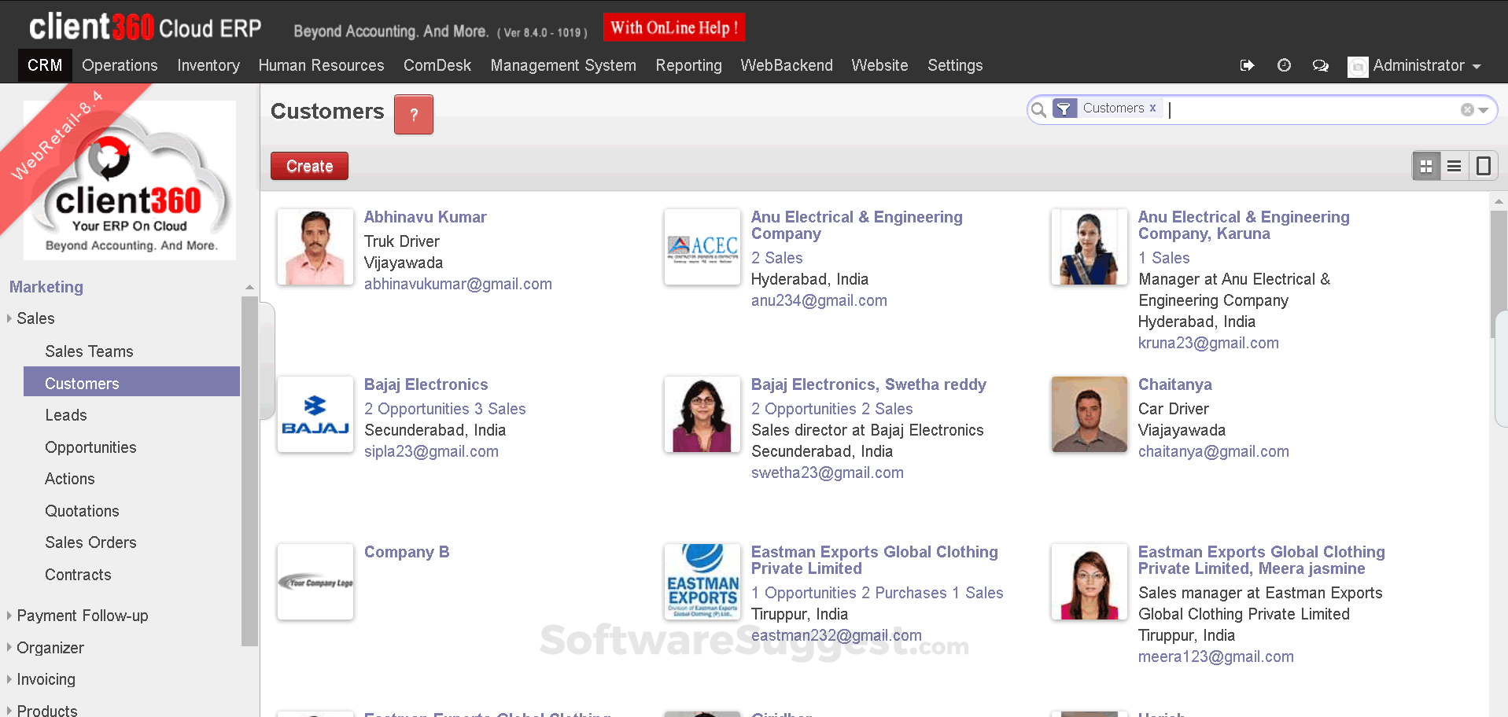Open the Bajaj Electronics customer name
Viewport: 1508px width, 717px height.
pos(426,384)
